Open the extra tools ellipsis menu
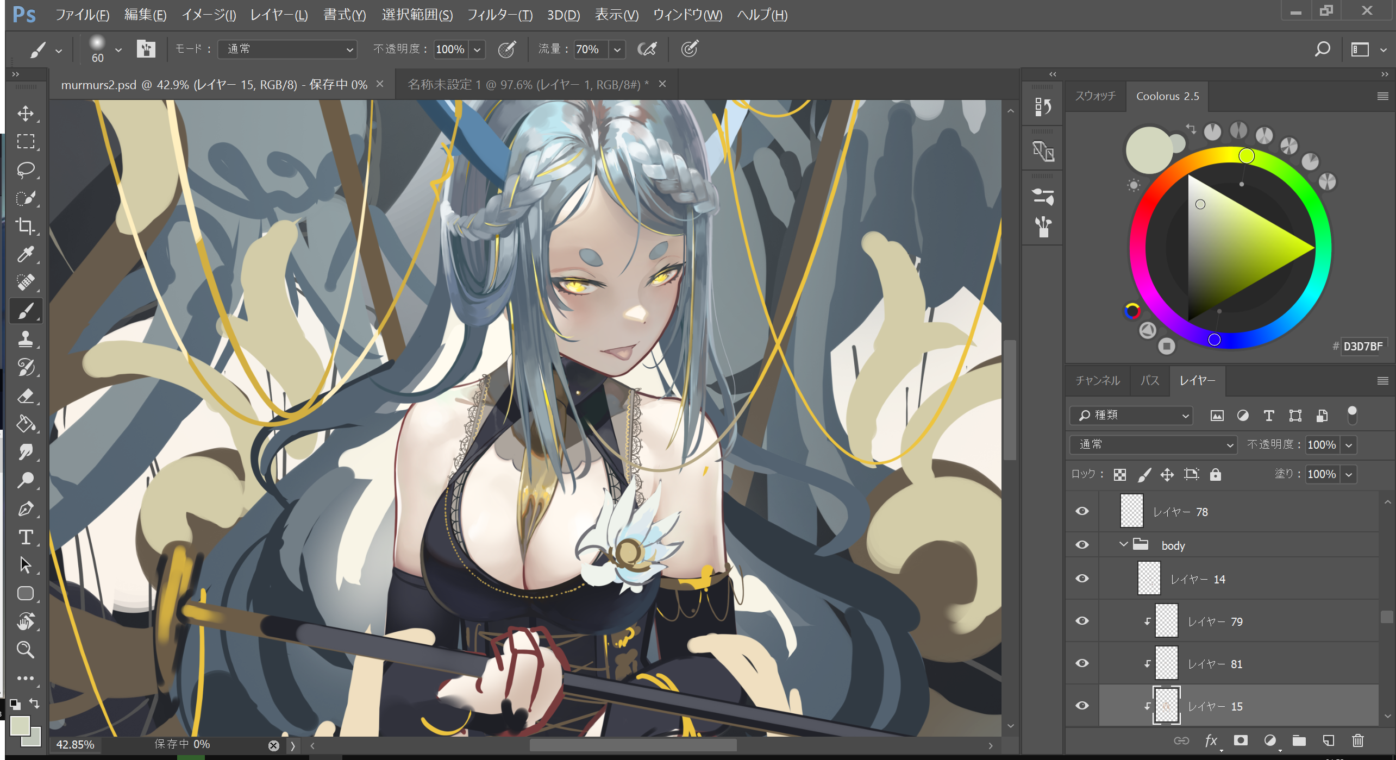This screenshot has width=1396, height=760. (25, 678)
